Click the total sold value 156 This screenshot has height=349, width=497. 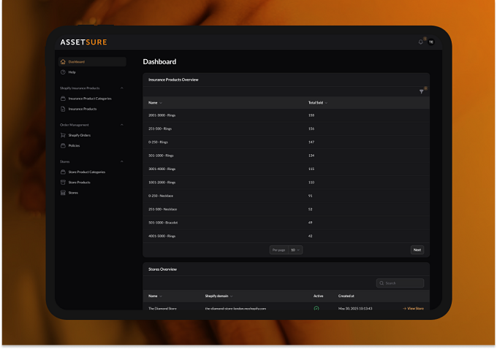coord(311,129)
